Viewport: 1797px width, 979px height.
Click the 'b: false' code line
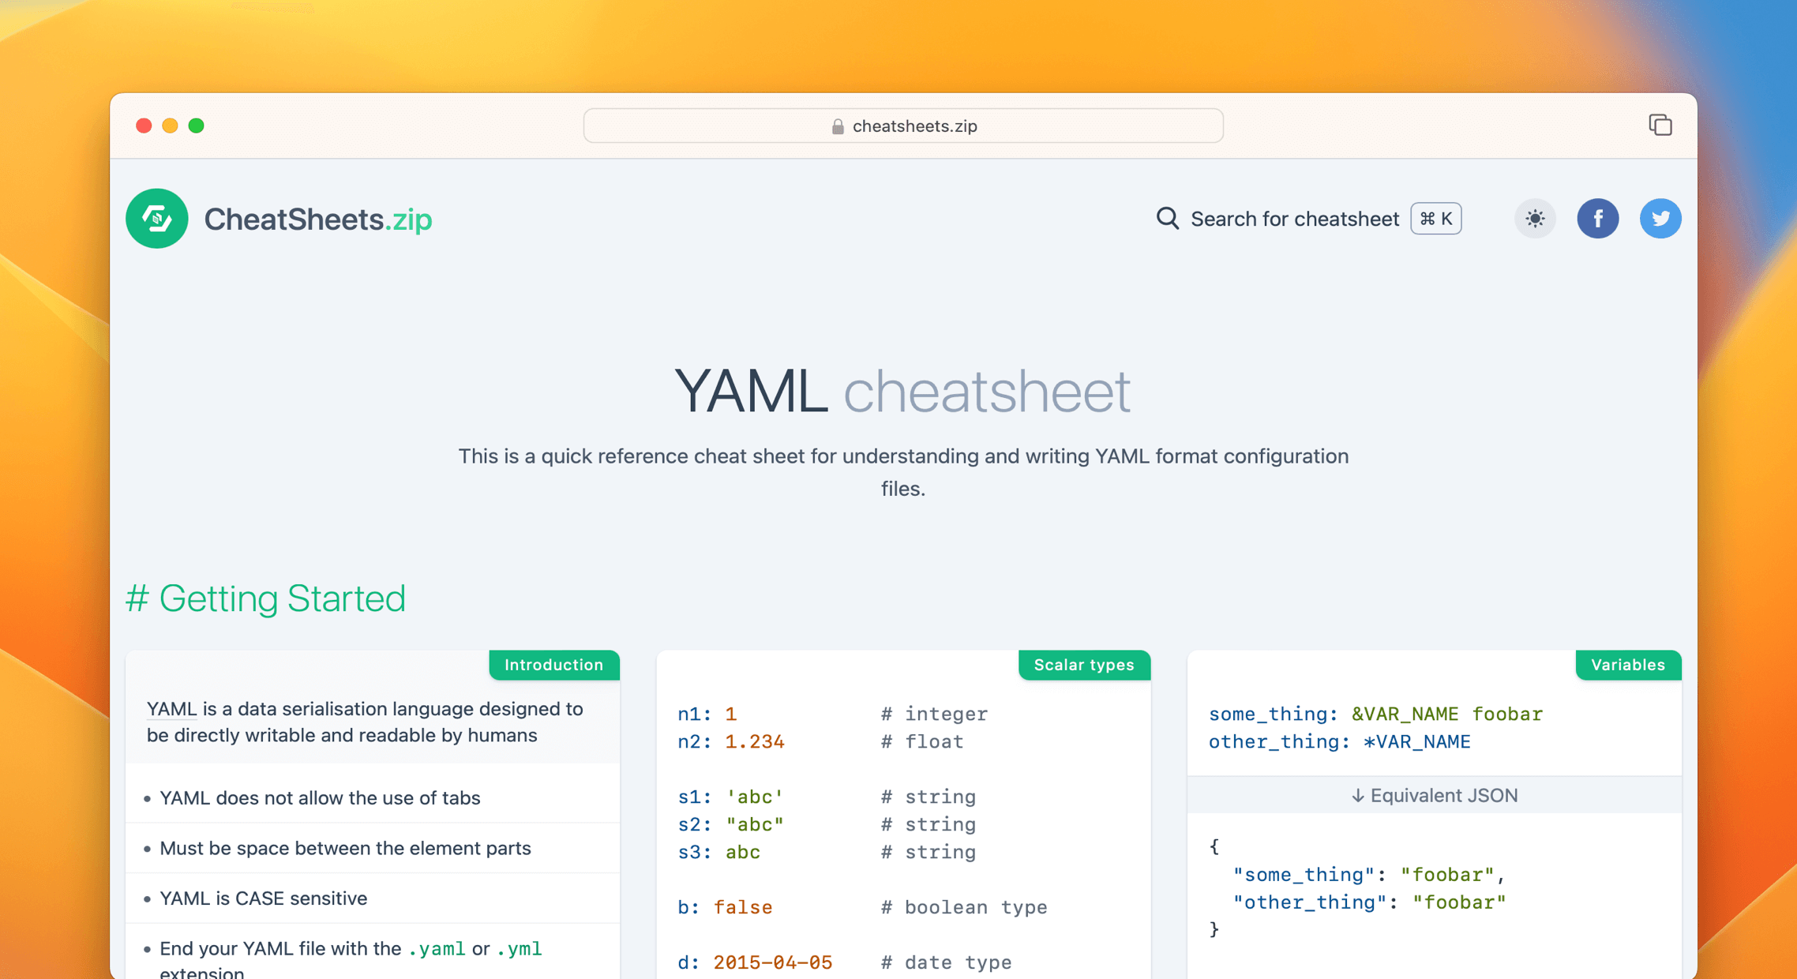click(x=725, y=907)
